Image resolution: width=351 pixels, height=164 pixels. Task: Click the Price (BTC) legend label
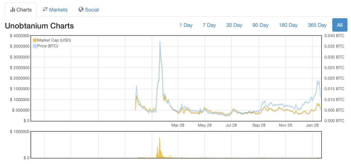pos(48,46)
